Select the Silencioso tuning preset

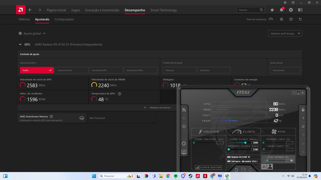point(180,70)
